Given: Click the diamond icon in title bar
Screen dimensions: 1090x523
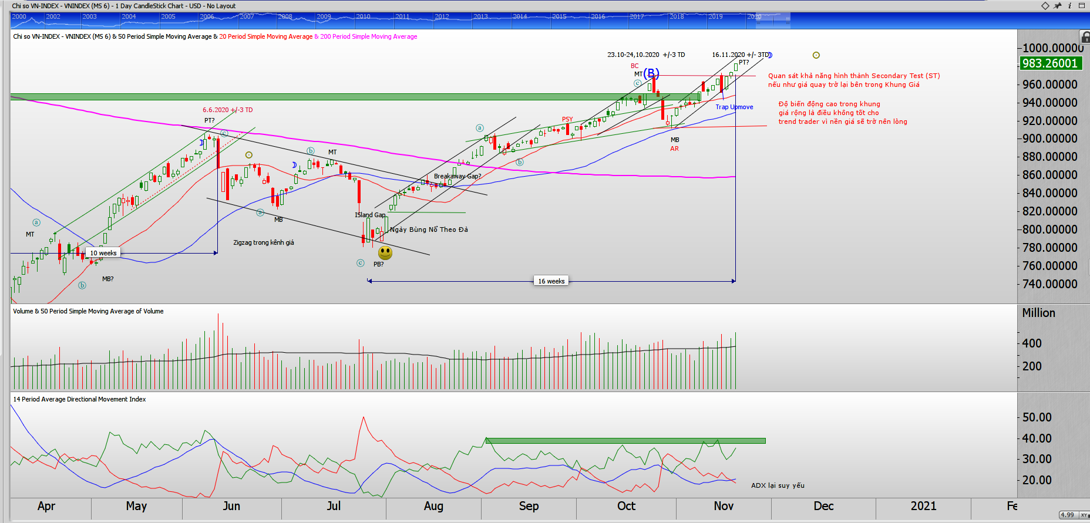Looking at the screenshot, I should (x=1045, y=6).
